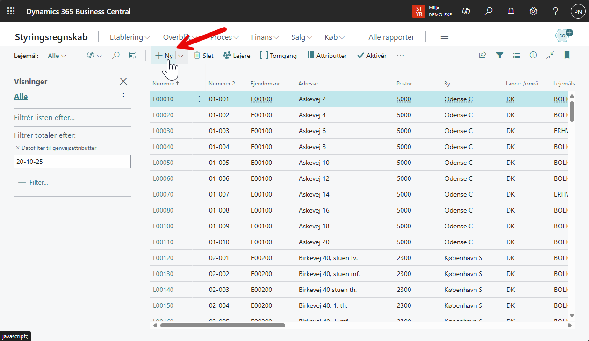Toggle the filter pane funnel icon
The height and width of the screenshot is (341, 589).
point(500,55)
